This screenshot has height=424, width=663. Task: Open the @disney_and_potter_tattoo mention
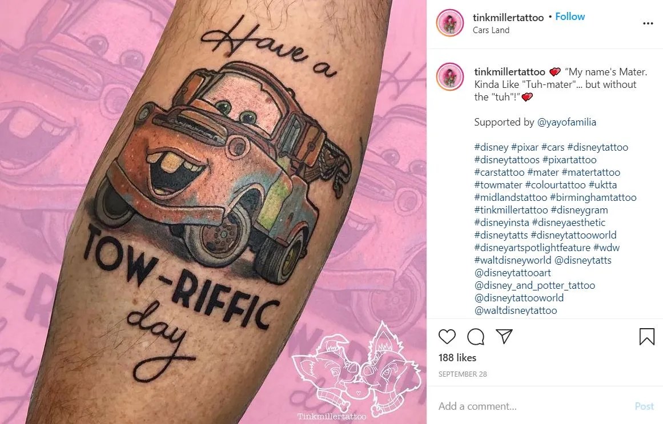535,285
